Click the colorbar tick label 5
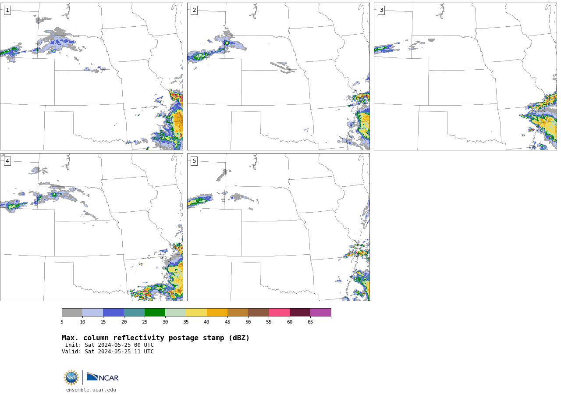This screenshot has height=395, width=561. pos(62,322)
